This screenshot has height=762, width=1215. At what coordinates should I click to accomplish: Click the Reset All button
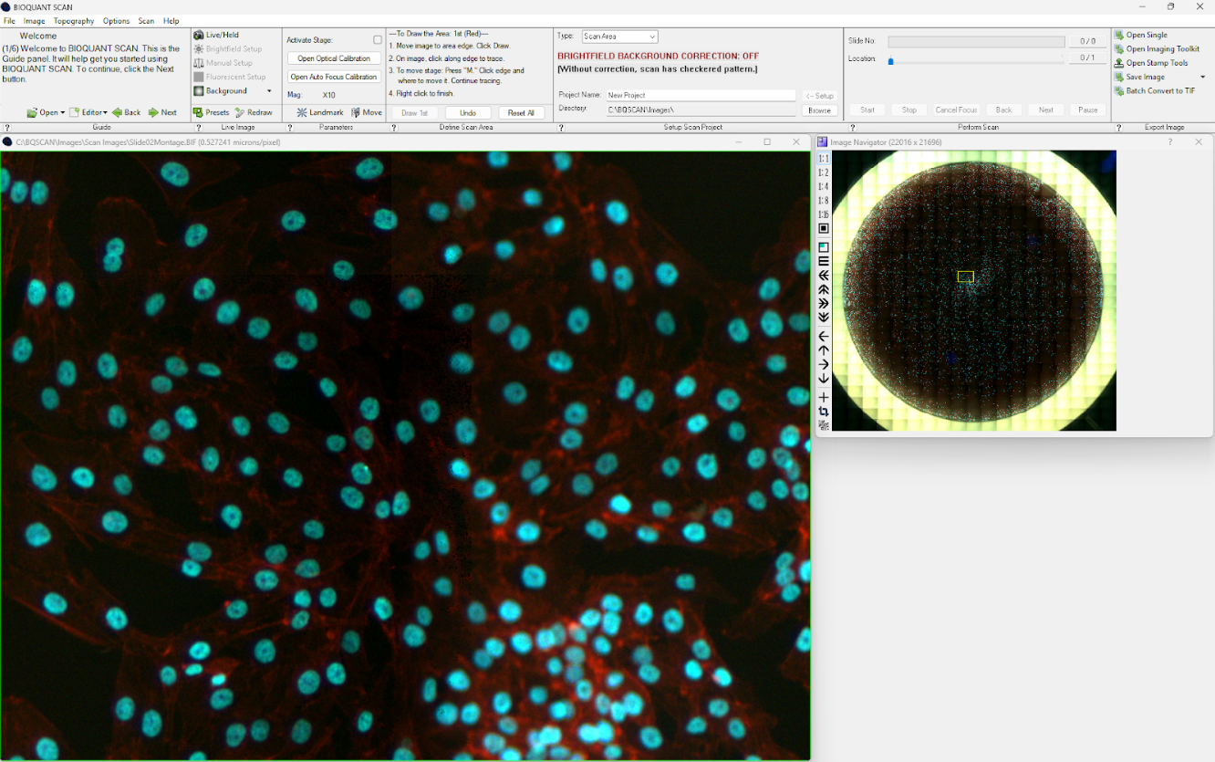[x=522, y=113]
